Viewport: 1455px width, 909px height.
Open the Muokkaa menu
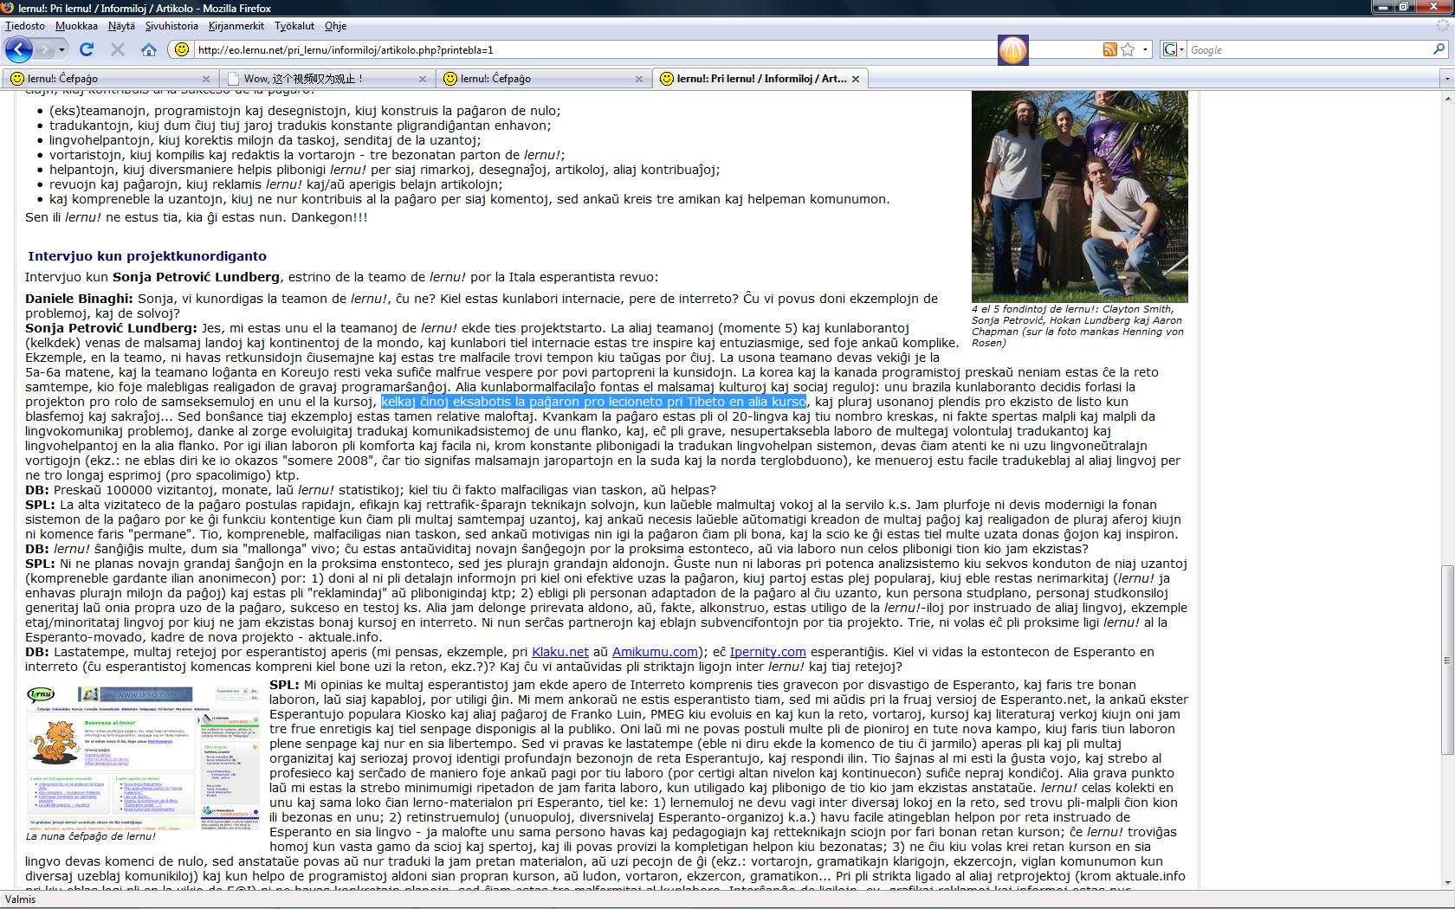(x=76, y=26)
